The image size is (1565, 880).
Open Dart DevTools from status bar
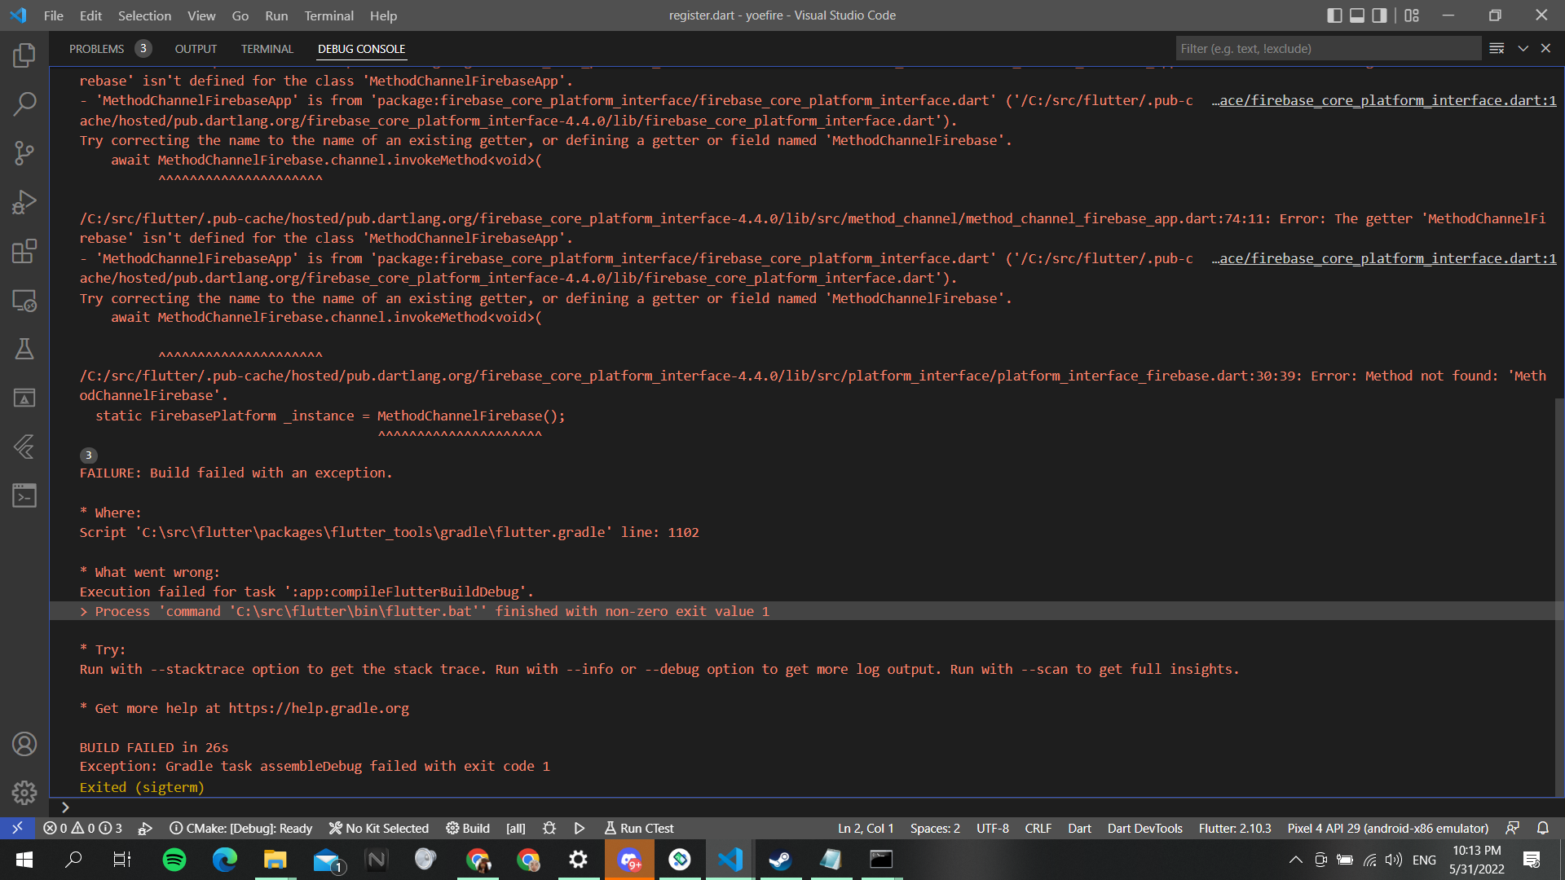tap(1144, 828)
